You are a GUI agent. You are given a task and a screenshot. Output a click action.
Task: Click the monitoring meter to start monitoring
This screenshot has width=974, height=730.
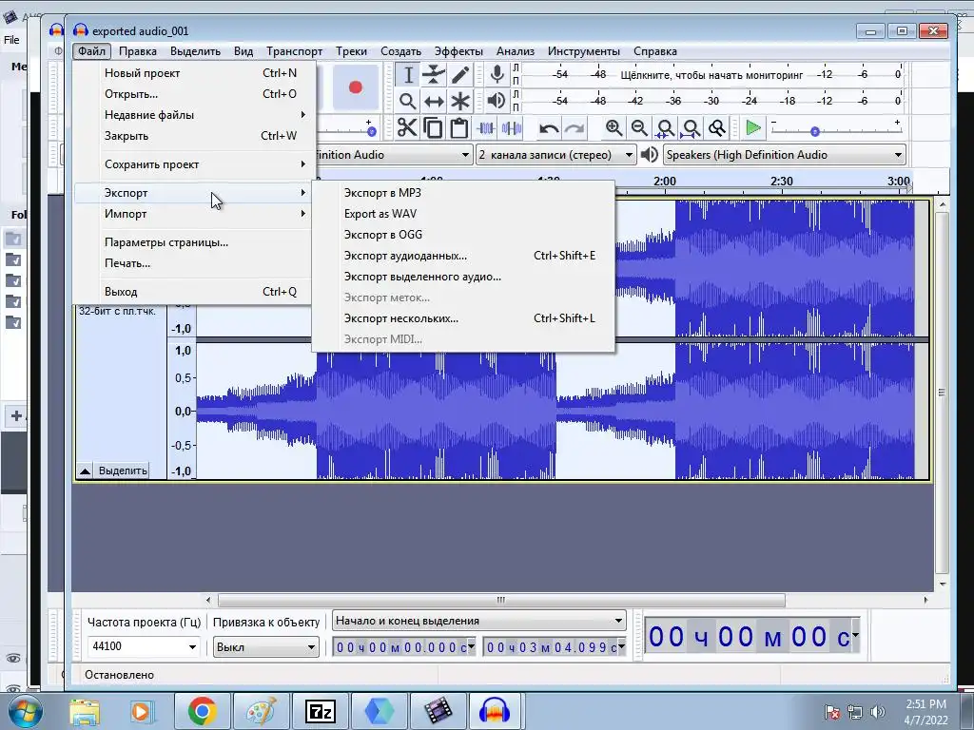pyautogui.click(x=711, y=75)
